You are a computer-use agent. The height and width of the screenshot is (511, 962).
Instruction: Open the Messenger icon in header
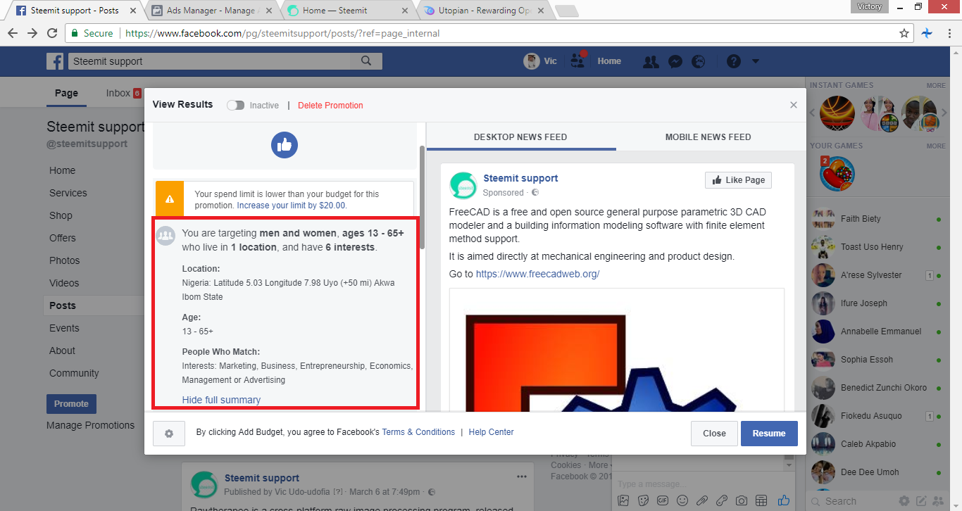click(x=675, y=61)
